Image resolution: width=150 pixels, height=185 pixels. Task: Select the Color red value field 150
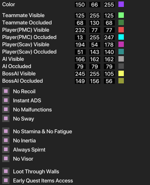(x=80, y=5)
